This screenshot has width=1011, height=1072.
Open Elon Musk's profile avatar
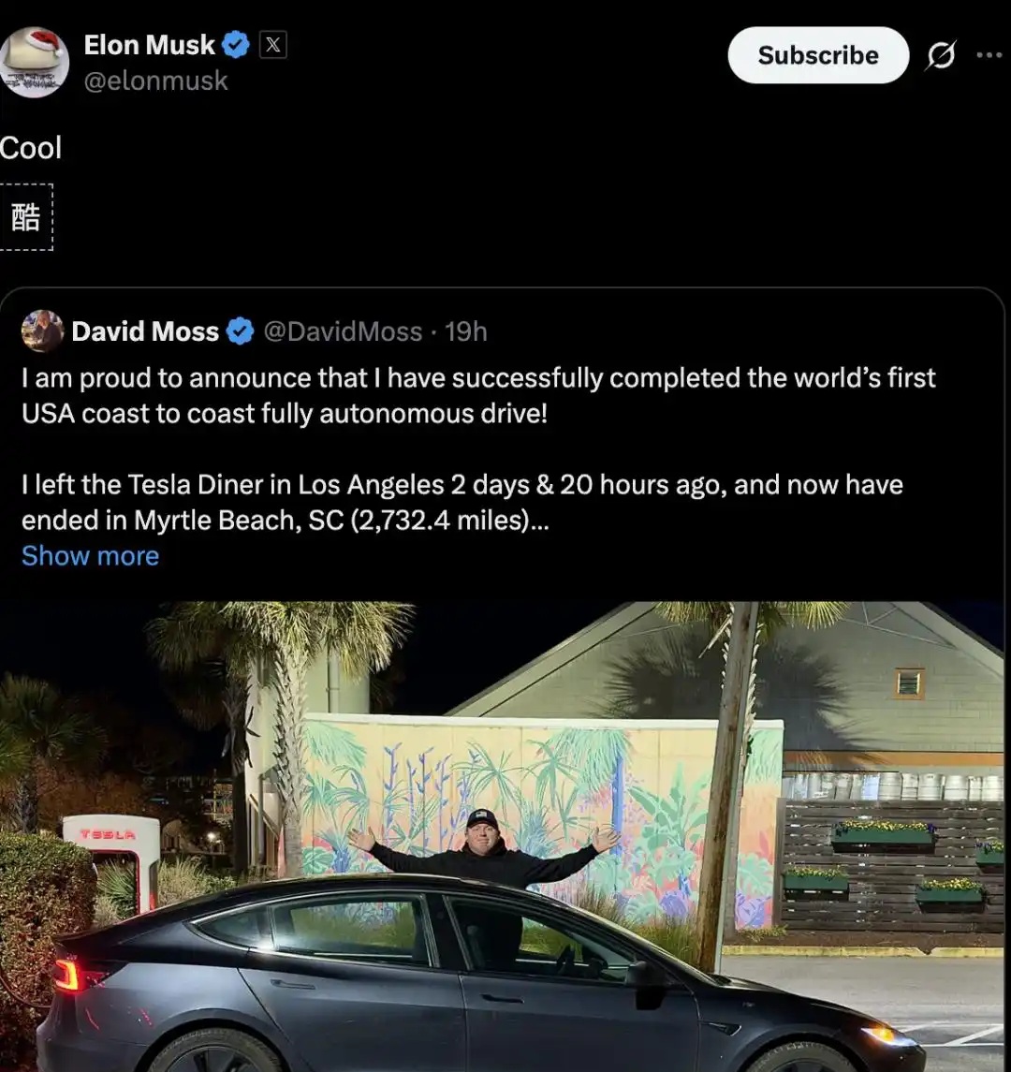coord(35,62)
